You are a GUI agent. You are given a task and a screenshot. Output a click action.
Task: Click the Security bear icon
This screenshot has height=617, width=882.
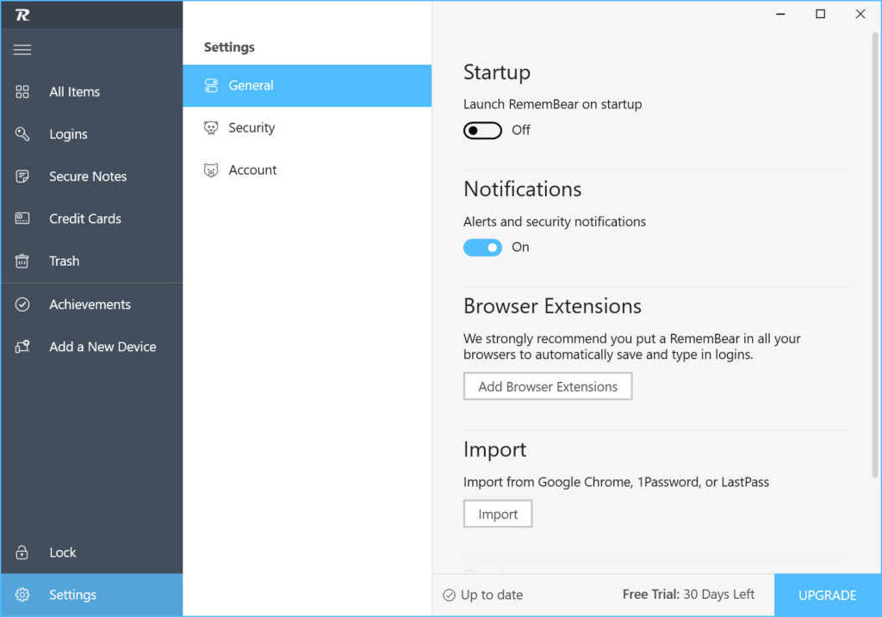211,128
